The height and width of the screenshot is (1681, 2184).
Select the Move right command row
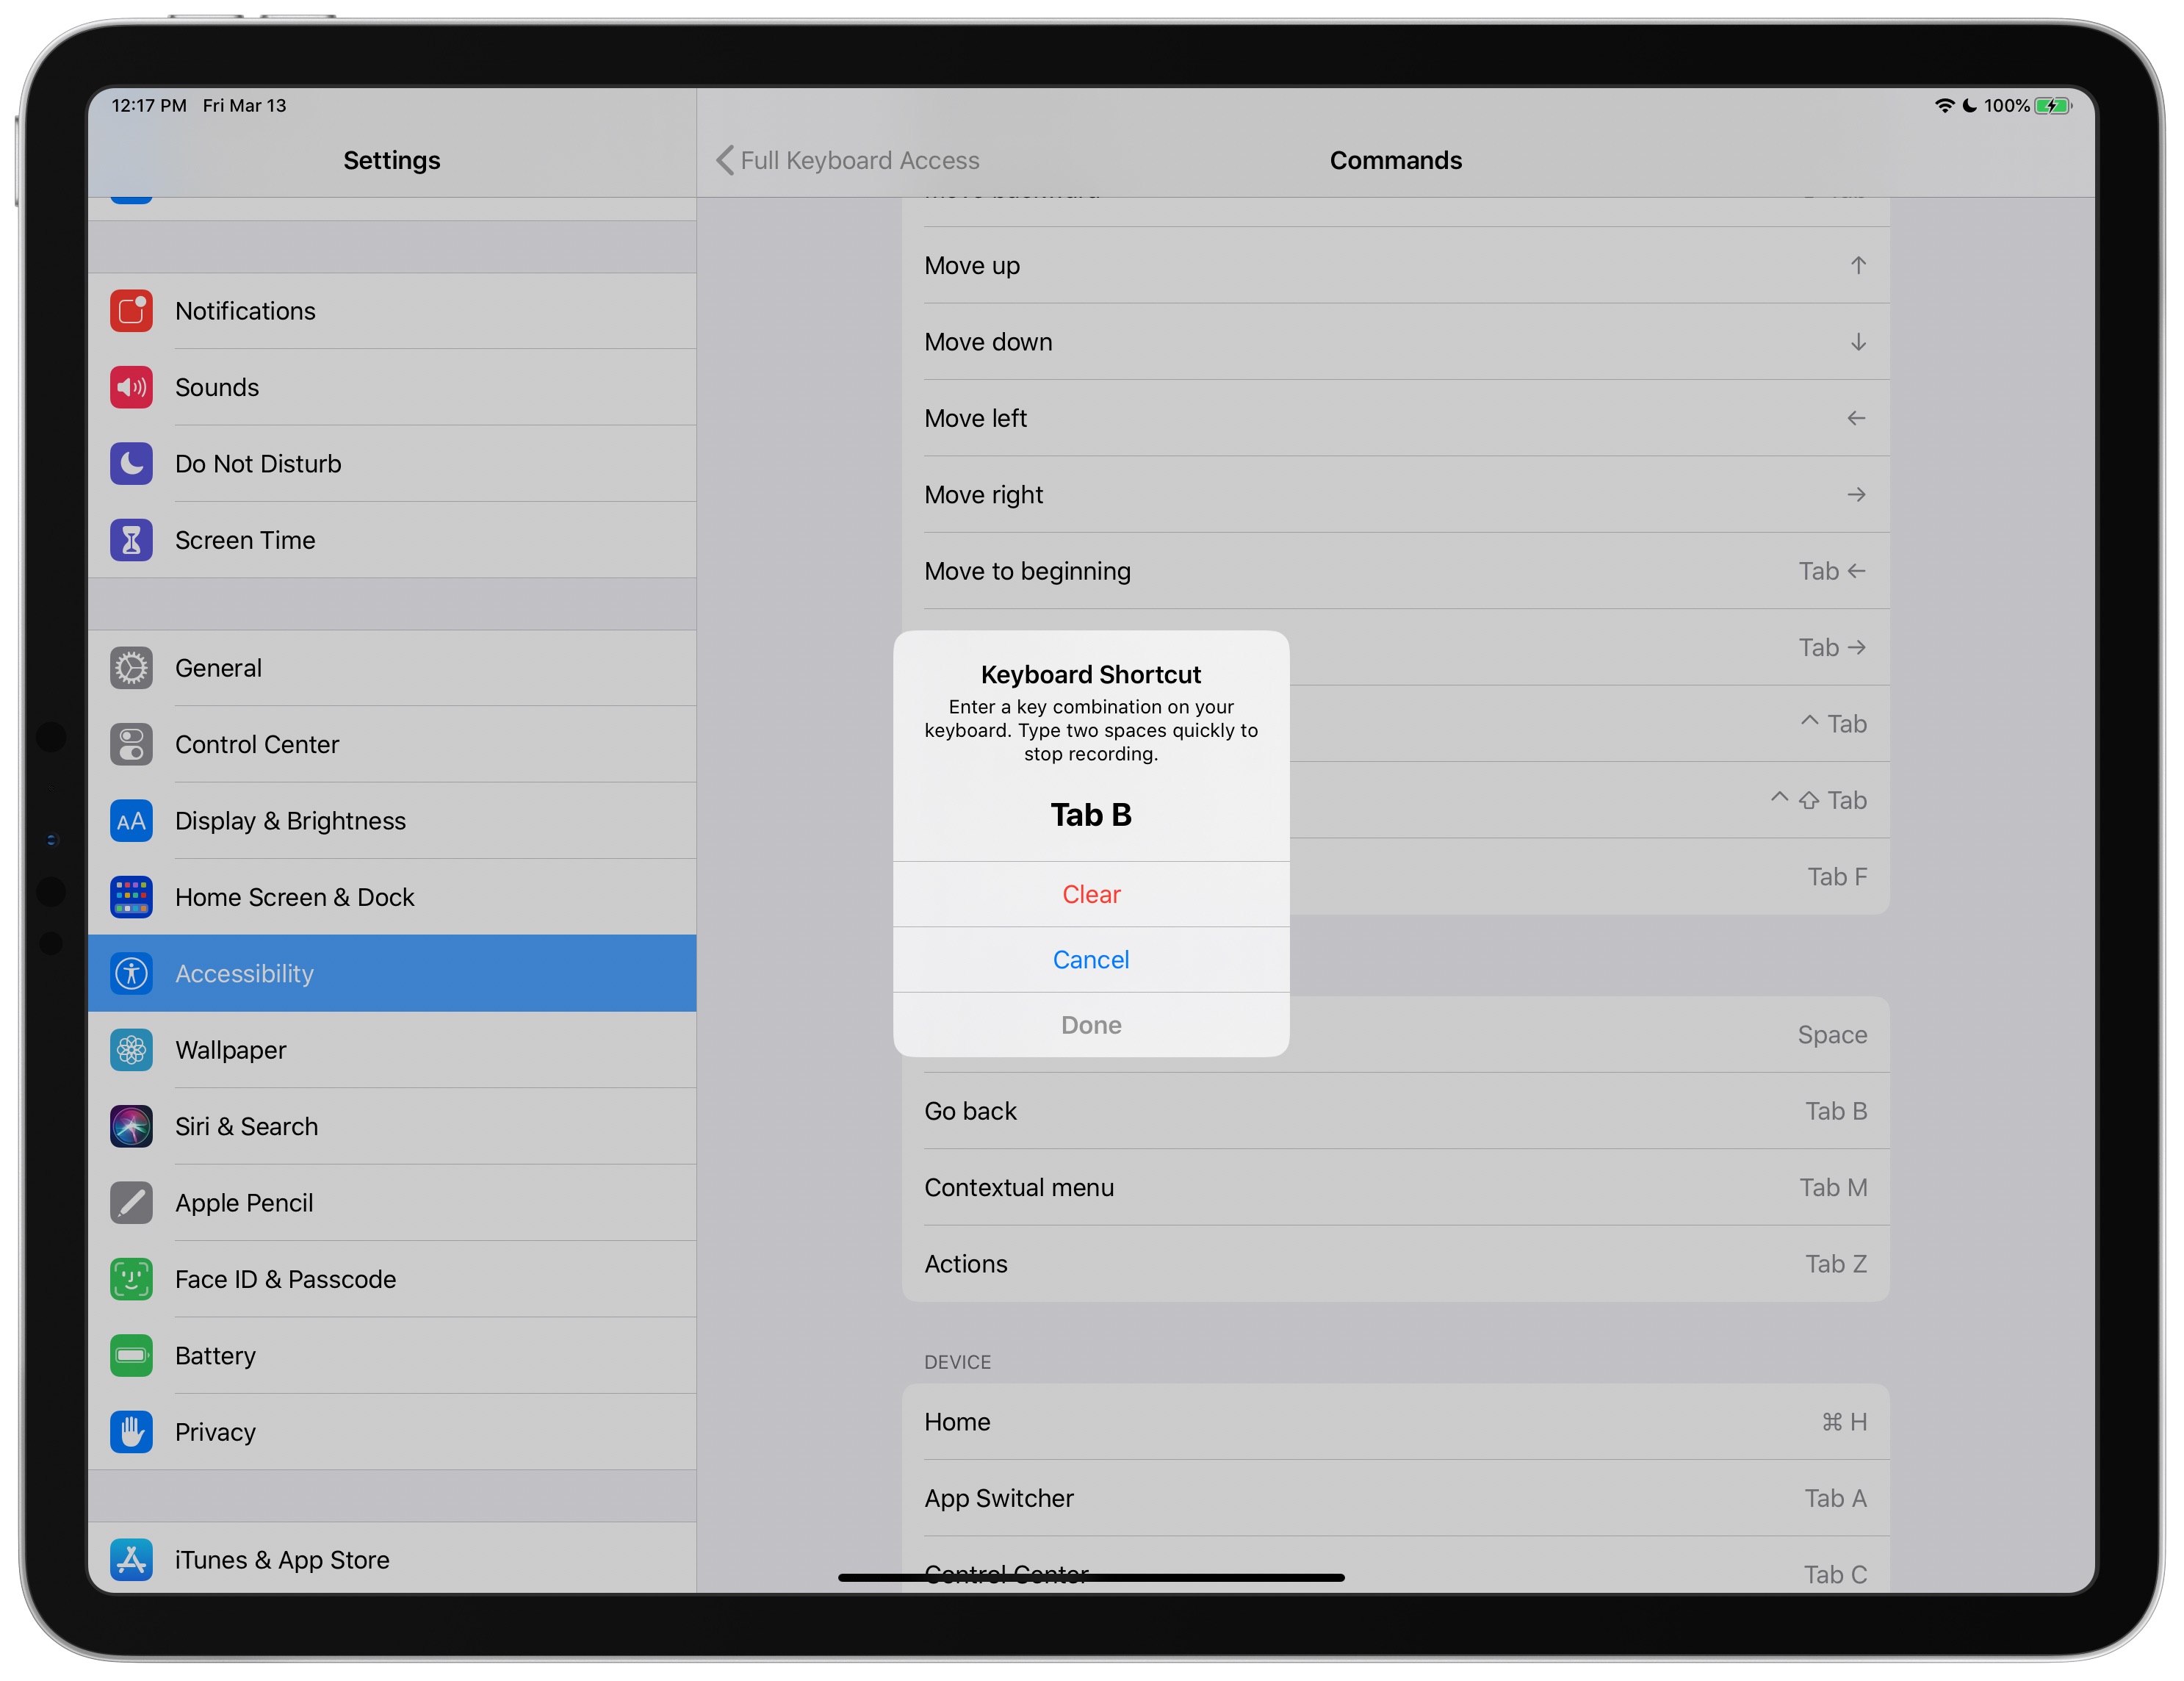[1395, 495]
